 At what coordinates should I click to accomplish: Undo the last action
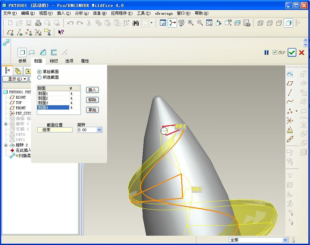point(71,23)
